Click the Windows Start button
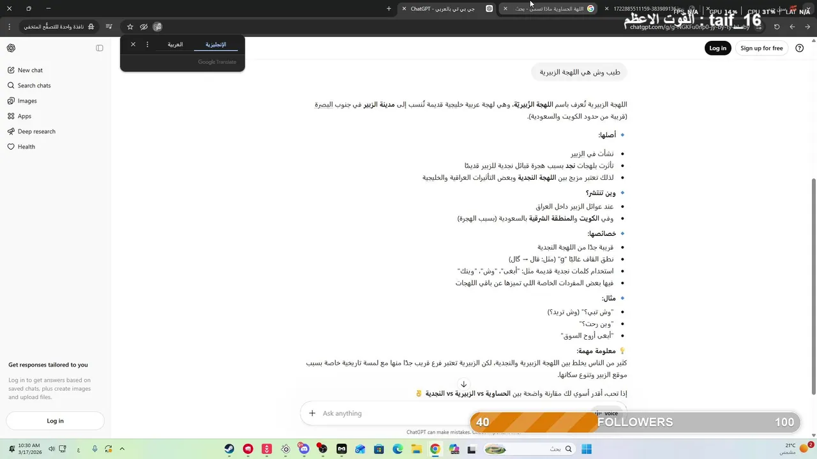The height and width of the screenshot is (459, 817). pos(586,449)
